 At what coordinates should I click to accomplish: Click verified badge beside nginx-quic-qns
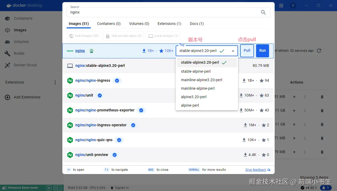tap(119, 140)
